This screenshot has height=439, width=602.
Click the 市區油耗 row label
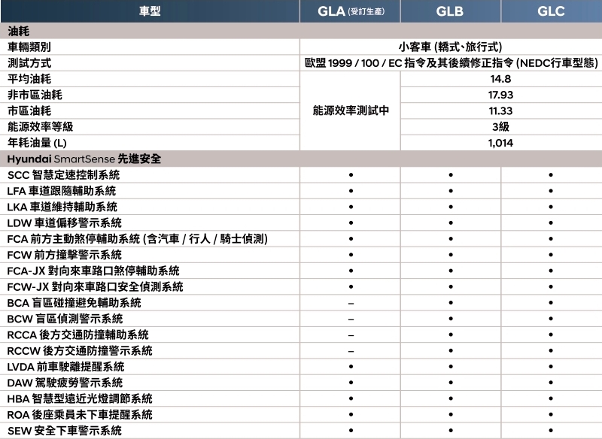click(29, 111)
